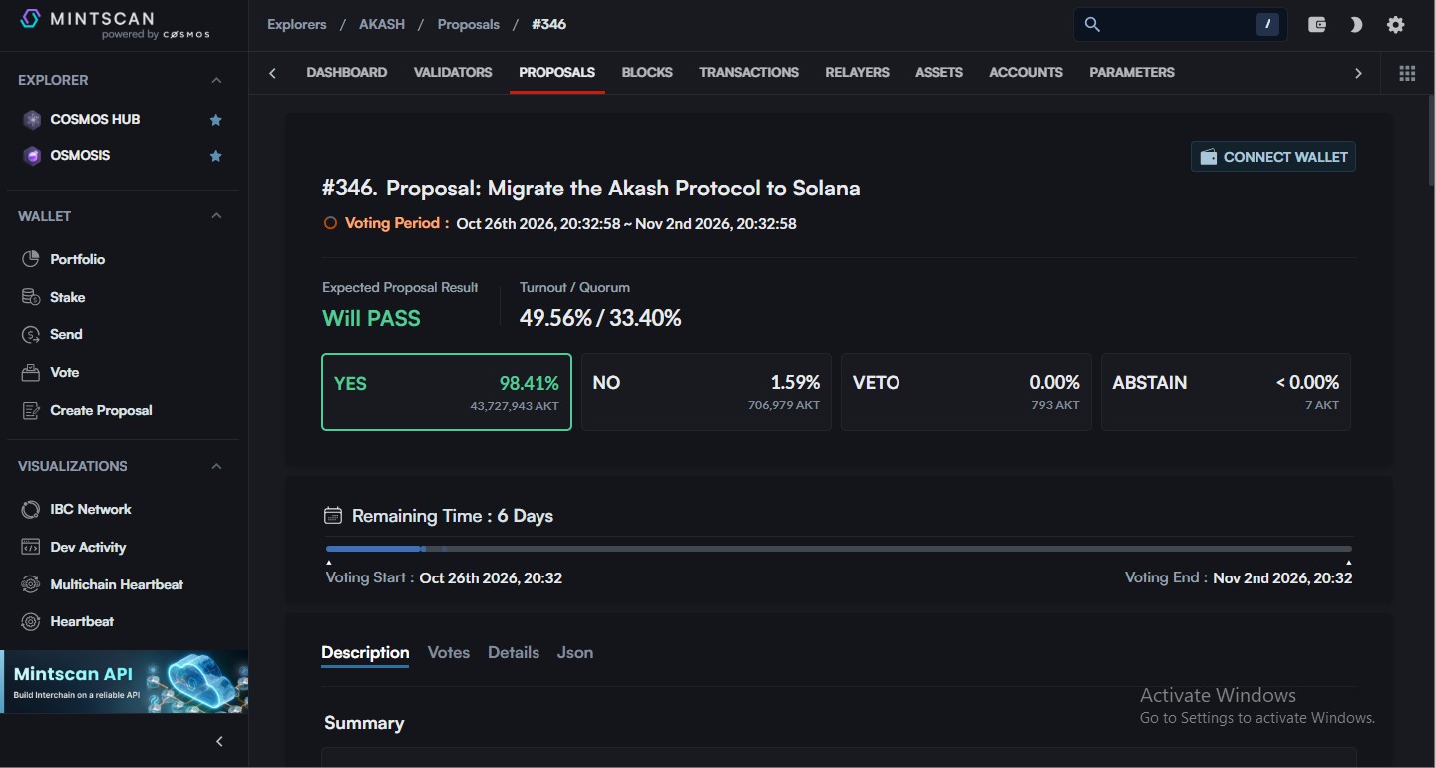Click the Heartbeat icon

tap(31, 622)
